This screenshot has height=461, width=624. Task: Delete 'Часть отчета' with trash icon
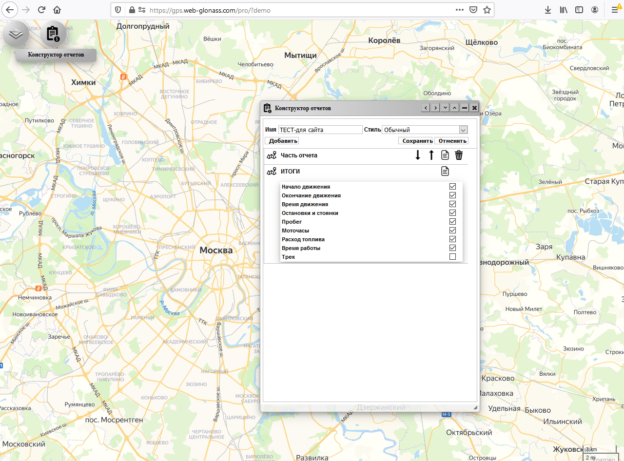459,155
